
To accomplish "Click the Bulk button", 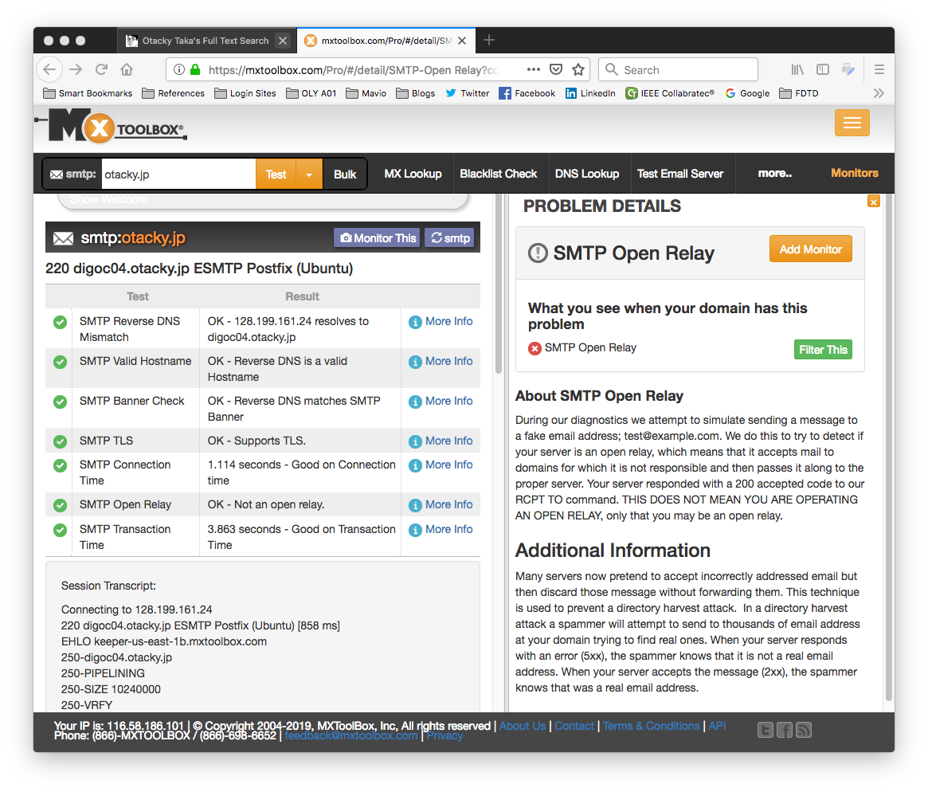I will (345, 174).
